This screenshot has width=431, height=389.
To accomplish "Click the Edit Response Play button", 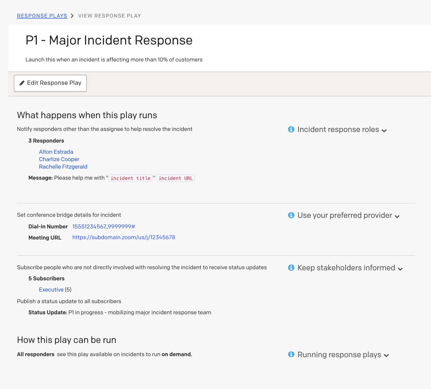I will coord(50,83).
